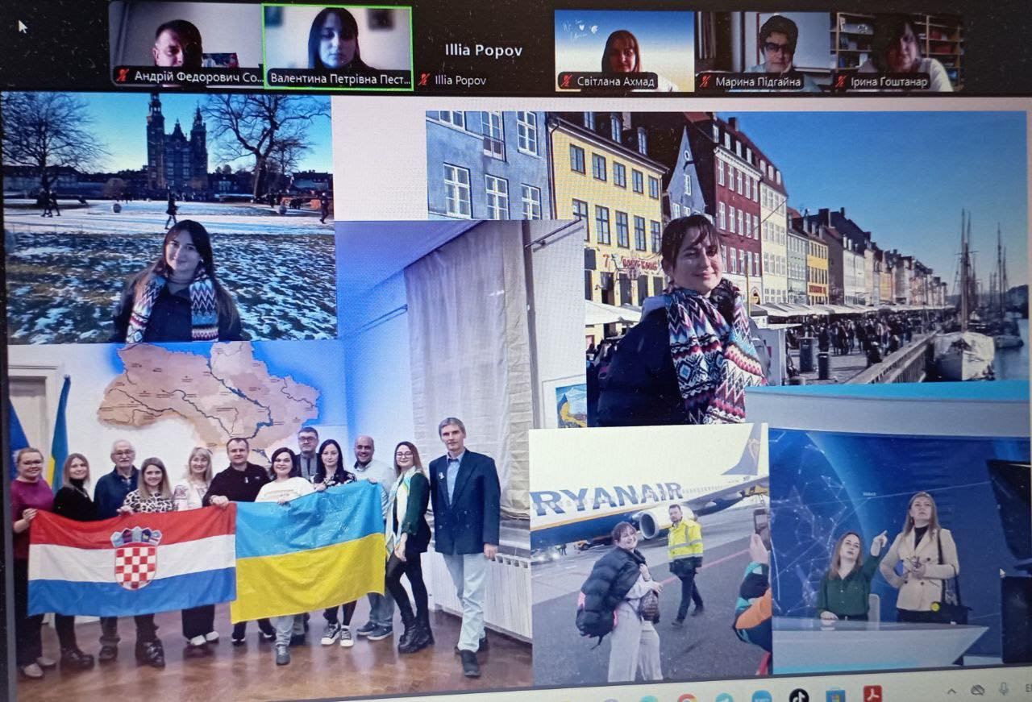This screenshot has height=702, width=1032.
Task: Click muted mic icon beside Андрій Федорович
Action: click(x=123, y=75)
